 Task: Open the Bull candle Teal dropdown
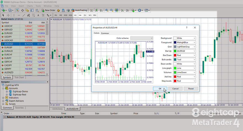(184, 60)
